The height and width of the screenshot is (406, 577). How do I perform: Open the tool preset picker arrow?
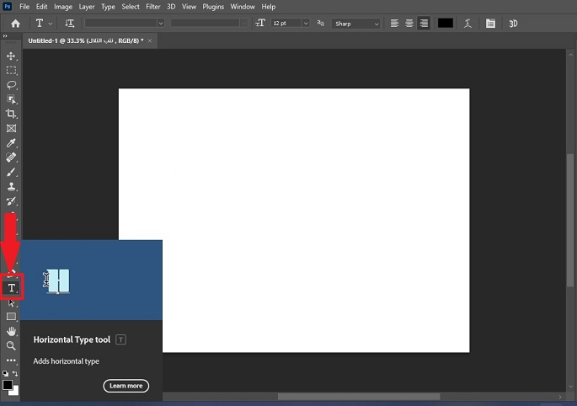tap(51, 24)
